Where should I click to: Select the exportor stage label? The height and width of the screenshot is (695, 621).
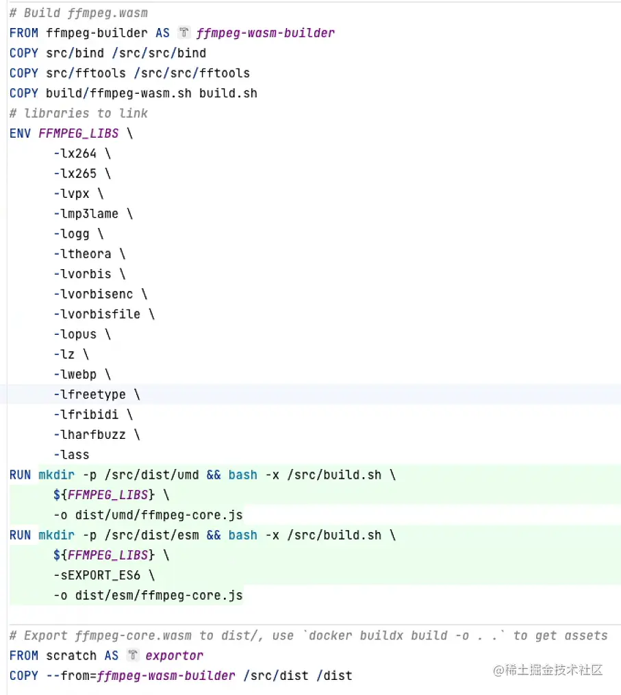(x=173, y=655)
